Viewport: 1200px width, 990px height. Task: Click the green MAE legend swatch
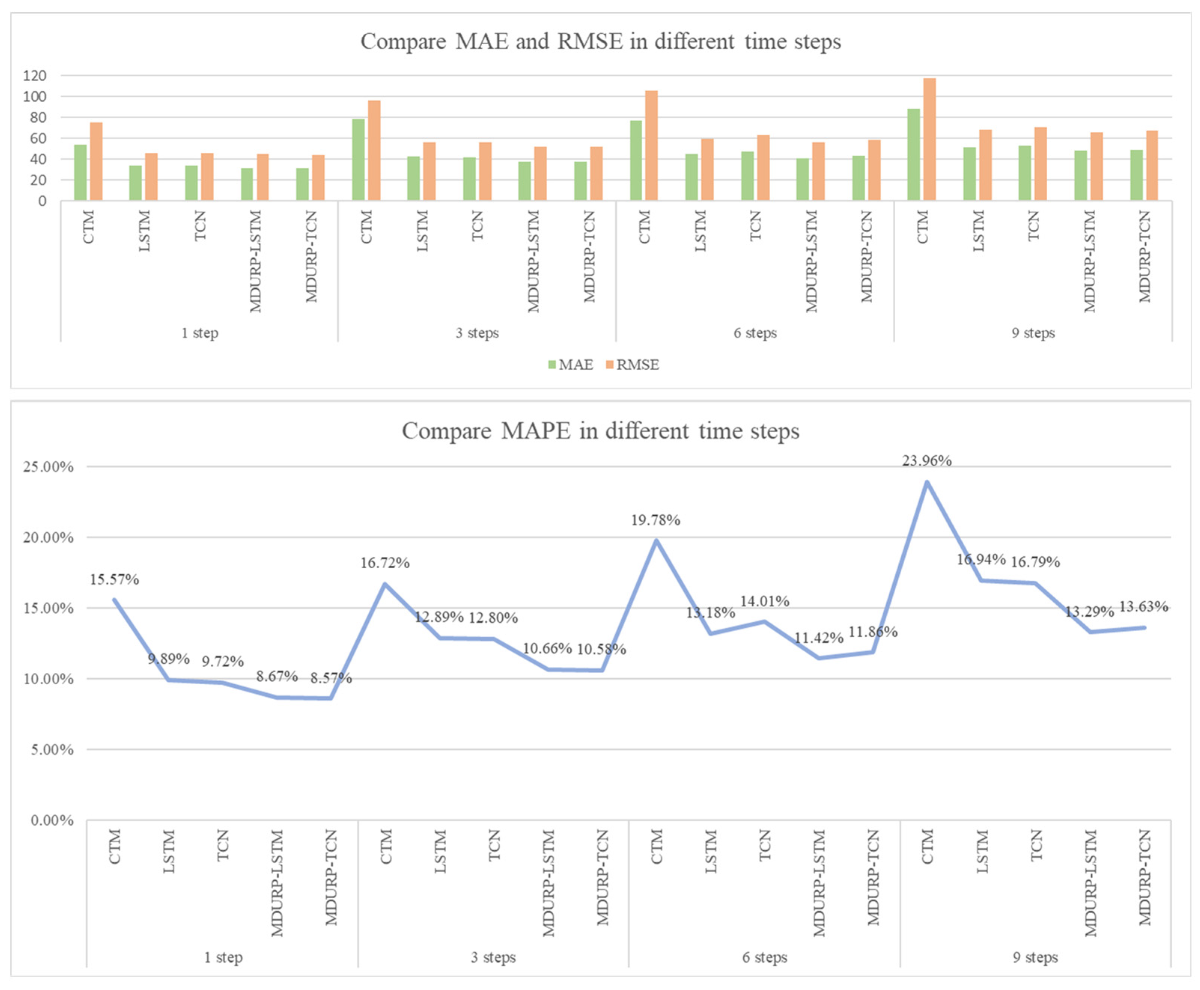551,365
